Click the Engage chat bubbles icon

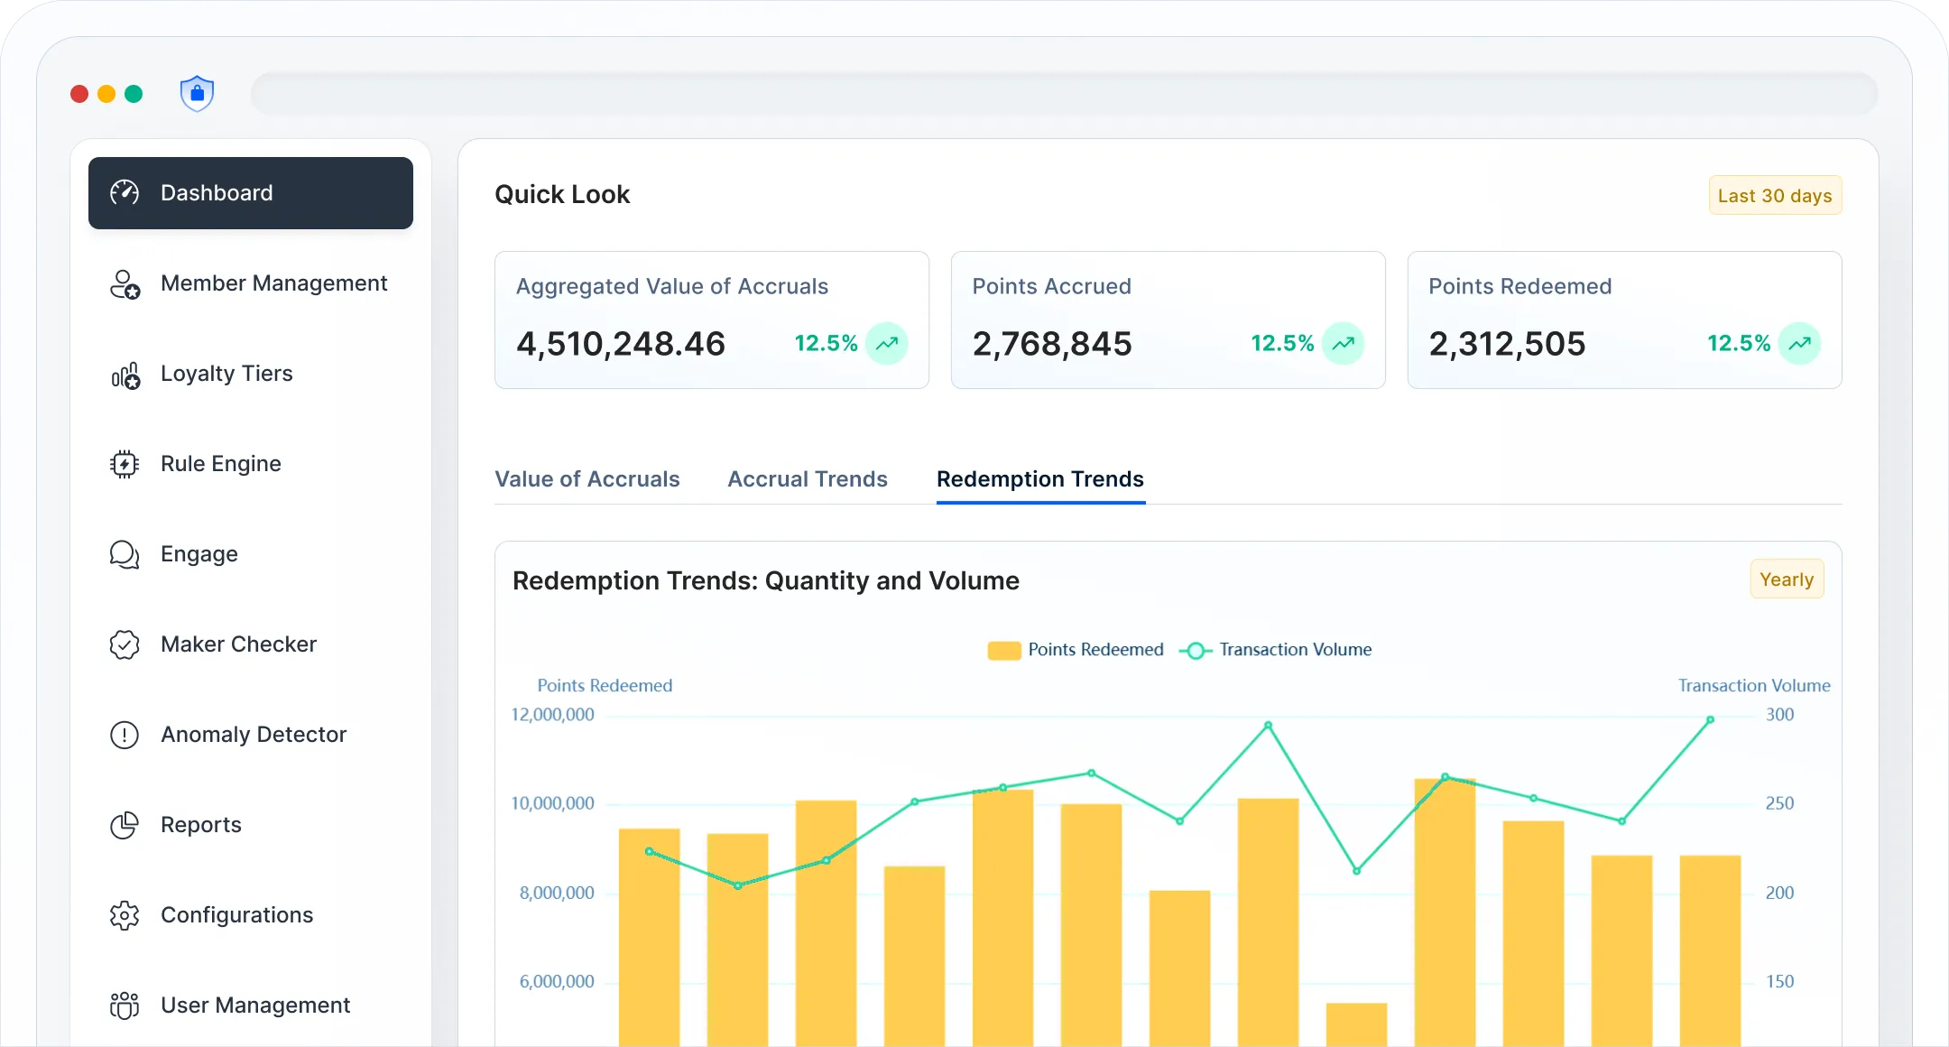(125, 554)
